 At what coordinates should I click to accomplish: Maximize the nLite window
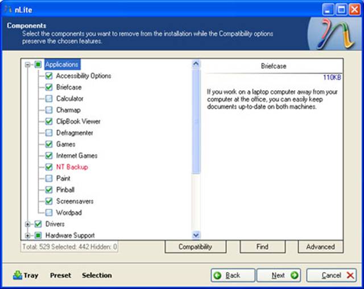(x=341, y=9)
